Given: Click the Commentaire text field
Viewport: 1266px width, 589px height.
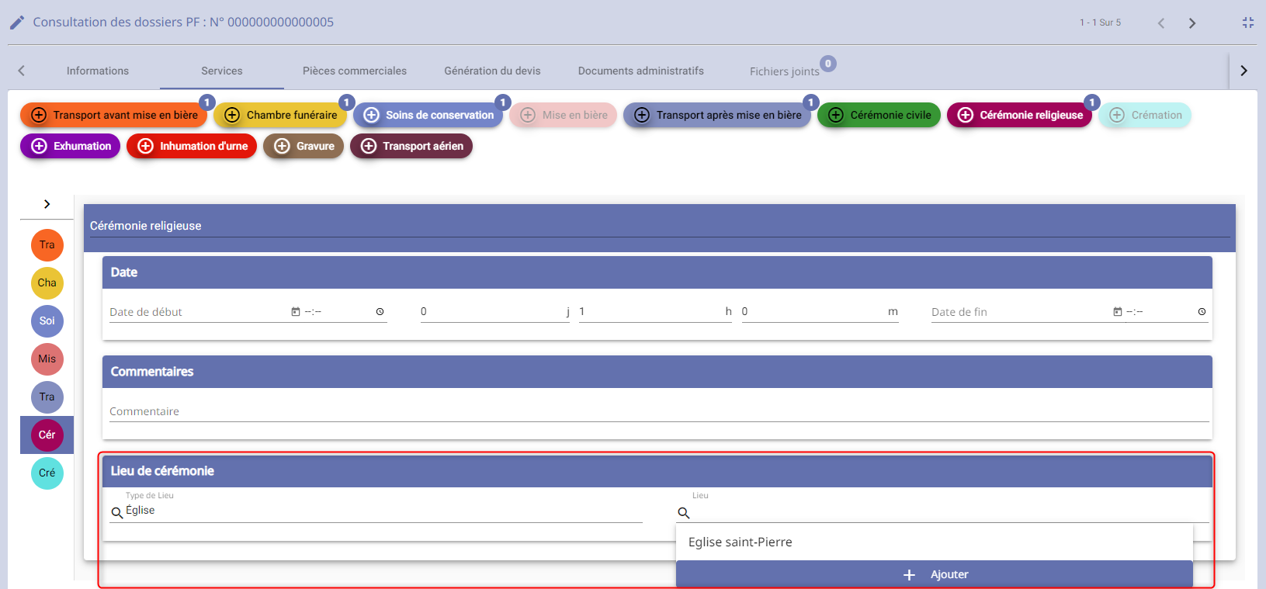Looking at the screenshot, I should (x=659, y=412).
